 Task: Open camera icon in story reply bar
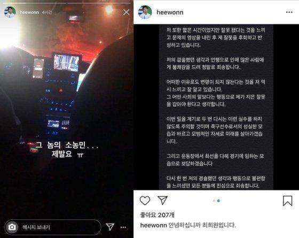pos(12,227)
